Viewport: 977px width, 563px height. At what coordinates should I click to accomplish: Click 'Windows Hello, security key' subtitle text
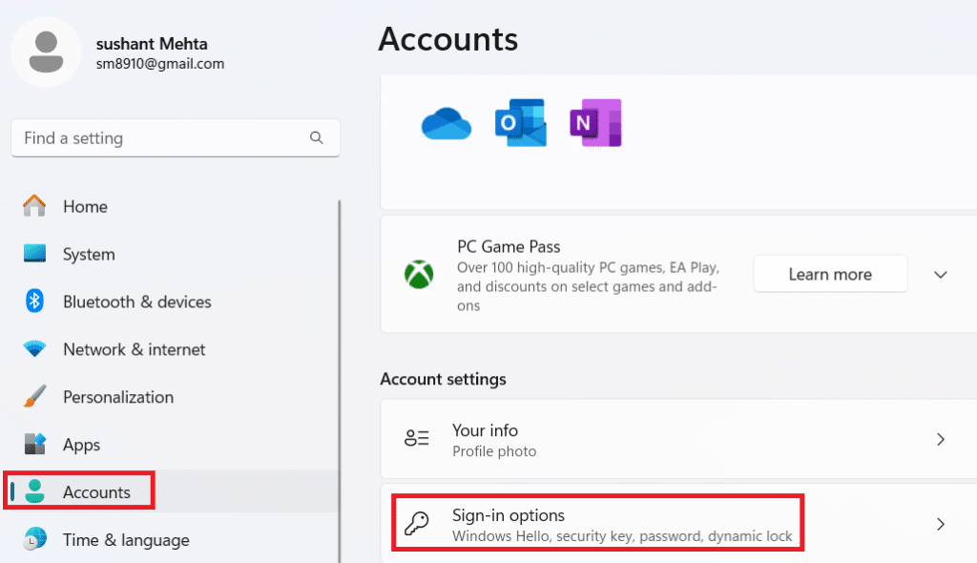622,536
